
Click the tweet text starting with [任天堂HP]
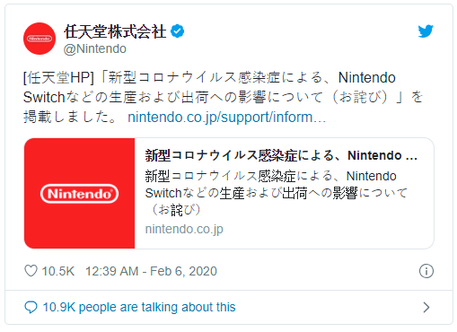[x=223, y=97]
